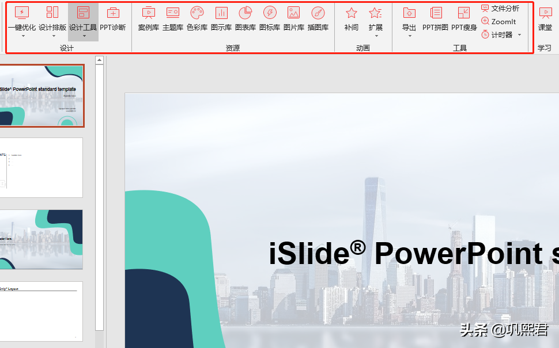This screenshot has width=559, height=348.
Task: Expand the 扩展 dropdown arrow
Action: coord(376,36)
